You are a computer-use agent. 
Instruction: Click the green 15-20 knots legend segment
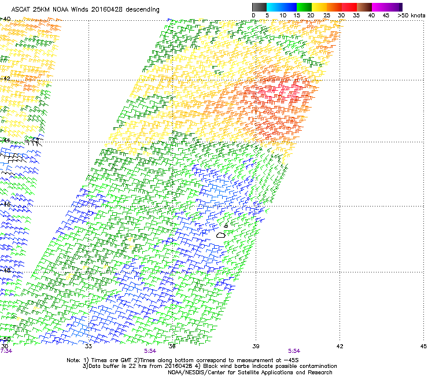tap(304, 7)
